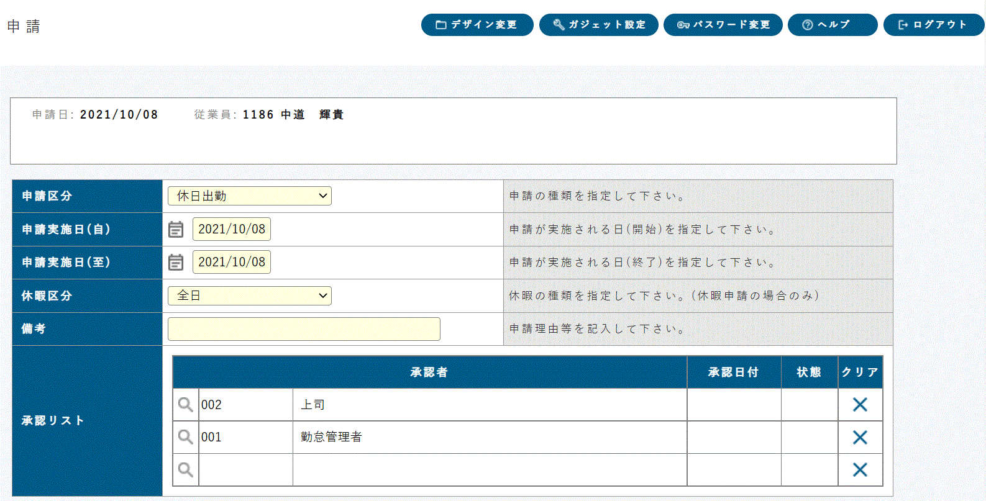Click the 備考 text input field

pyautogui.click(x=304, y=329)
